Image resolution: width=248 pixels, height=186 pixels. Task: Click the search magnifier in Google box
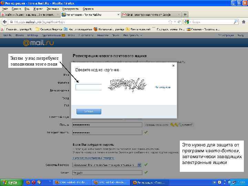(236, 22)
